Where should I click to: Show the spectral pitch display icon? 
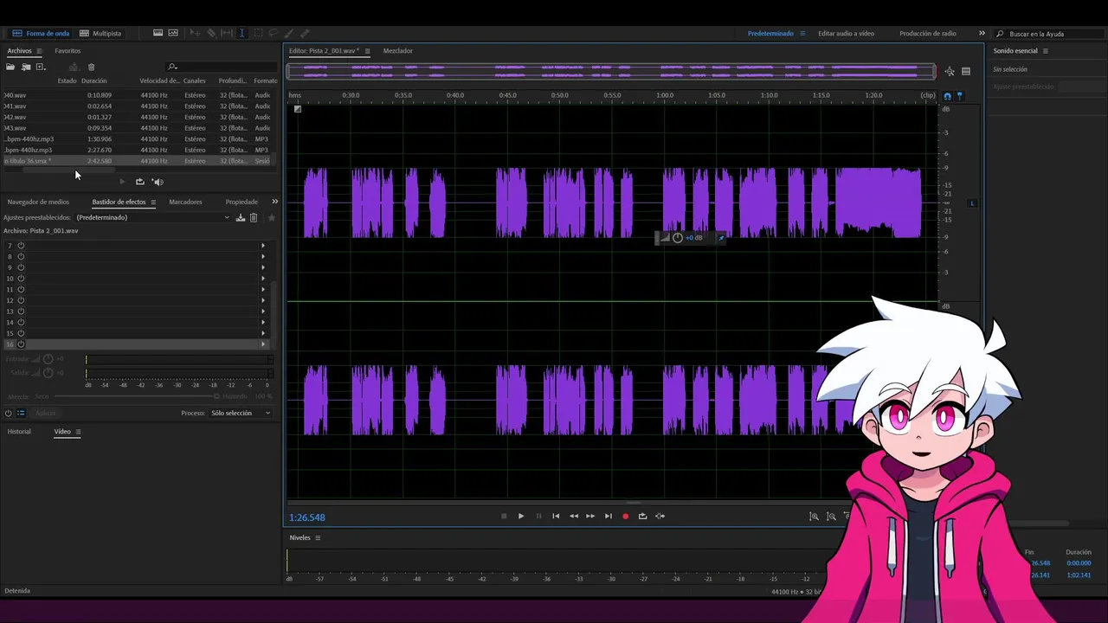173,33
